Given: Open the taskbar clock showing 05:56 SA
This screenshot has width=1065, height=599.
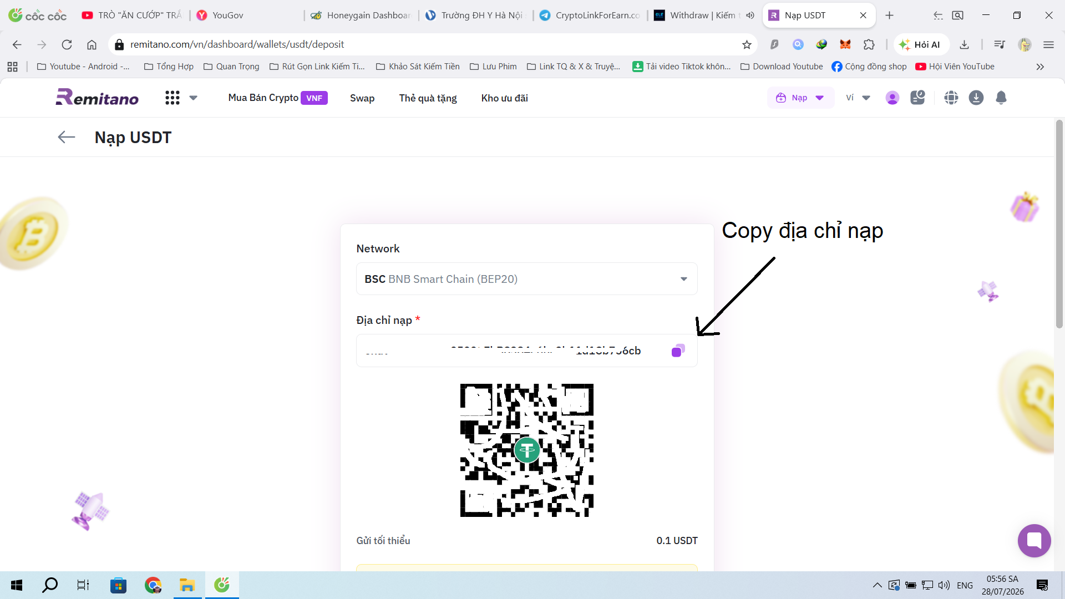Looking at the screenshot, I should [x=1003, y=585].
